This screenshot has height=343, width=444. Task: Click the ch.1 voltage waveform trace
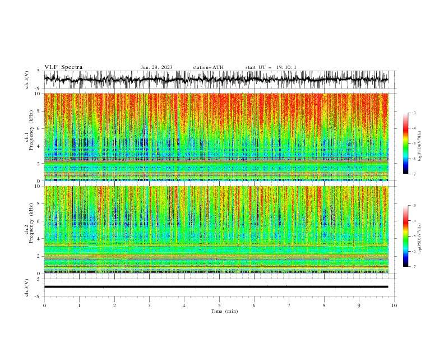click(x=216, y=80)
